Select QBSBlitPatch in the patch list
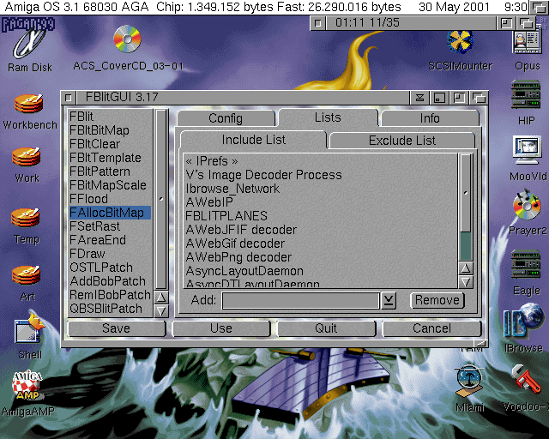This screenshot has width=549, height=439. [110, 309]
